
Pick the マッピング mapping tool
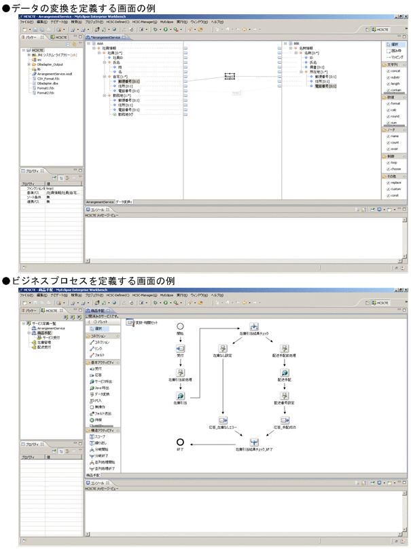coord(395,57)
